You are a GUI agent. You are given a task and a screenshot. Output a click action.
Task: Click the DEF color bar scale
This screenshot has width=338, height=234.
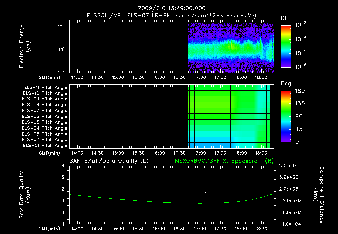point(286,47)
